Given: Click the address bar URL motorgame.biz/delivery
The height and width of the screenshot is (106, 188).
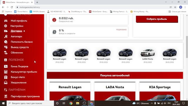Looking at the screenshot, I should [30, 7].
